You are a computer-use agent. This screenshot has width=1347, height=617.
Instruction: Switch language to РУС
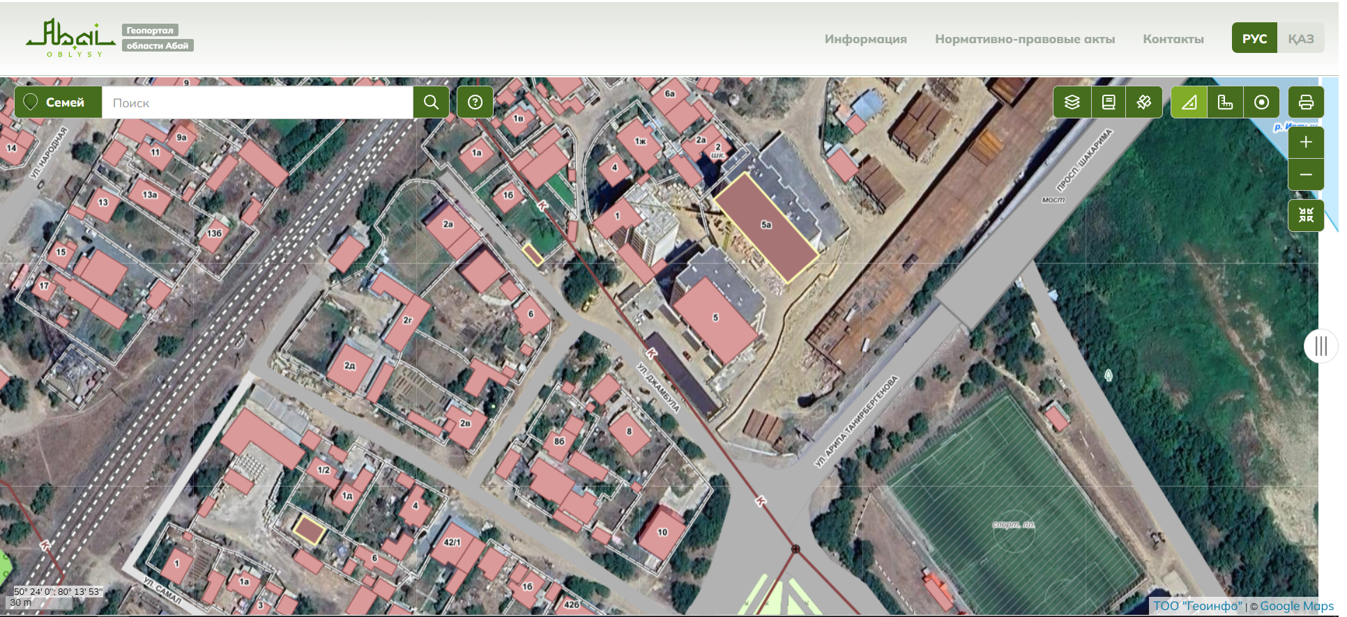[x=1254, y=38]
